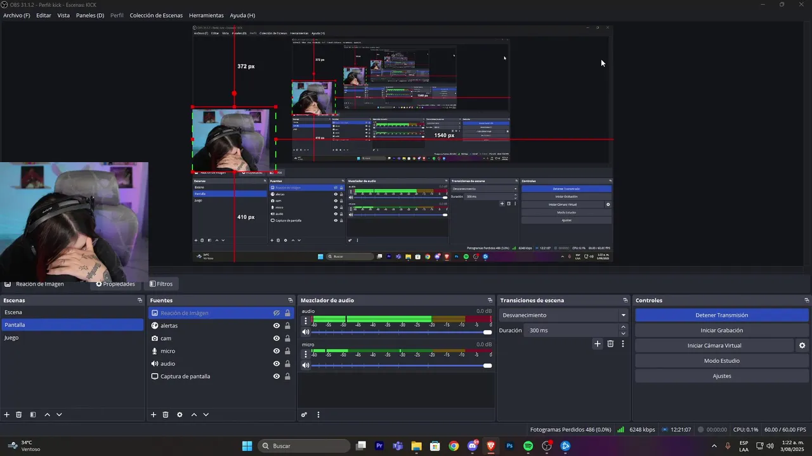Screen dimensions: 812x456
Task: Start Iniciar Cámara Virtual
Action: (x=714, y=345)
